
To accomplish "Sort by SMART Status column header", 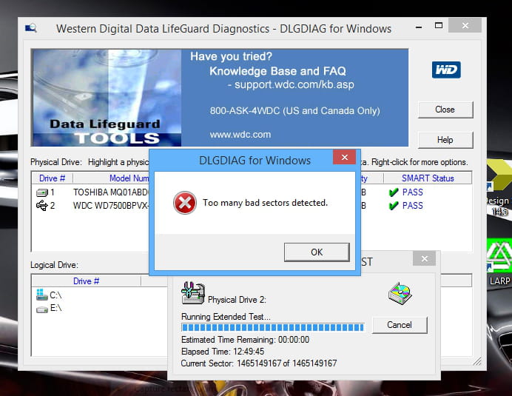I will coord(428,178).
